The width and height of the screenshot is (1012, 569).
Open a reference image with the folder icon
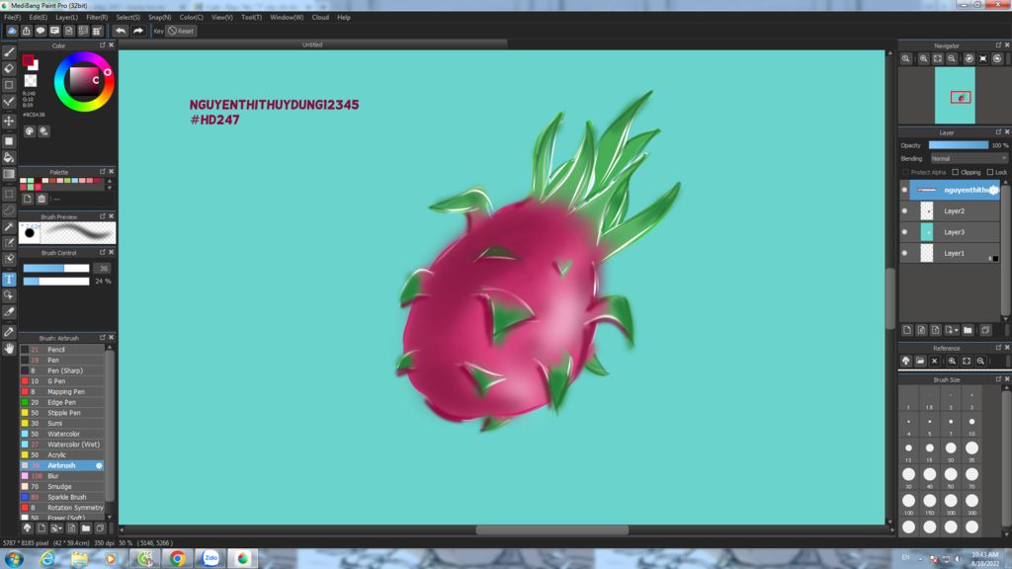920,362
